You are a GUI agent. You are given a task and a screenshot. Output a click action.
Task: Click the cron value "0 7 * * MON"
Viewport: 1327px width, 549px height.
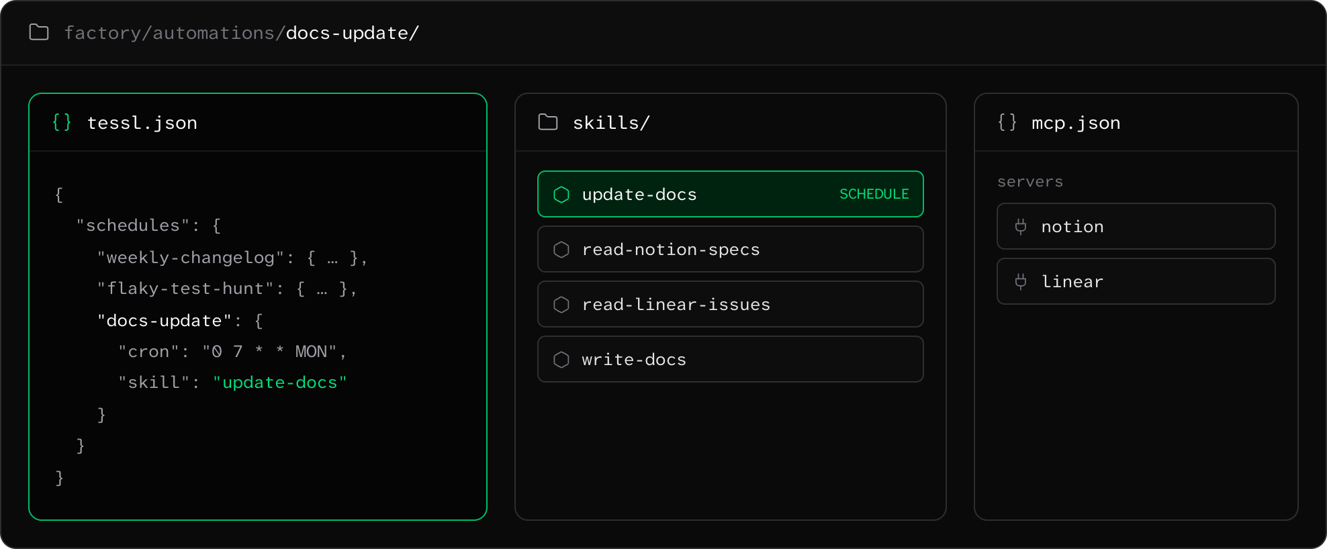(x=269, y=352)
